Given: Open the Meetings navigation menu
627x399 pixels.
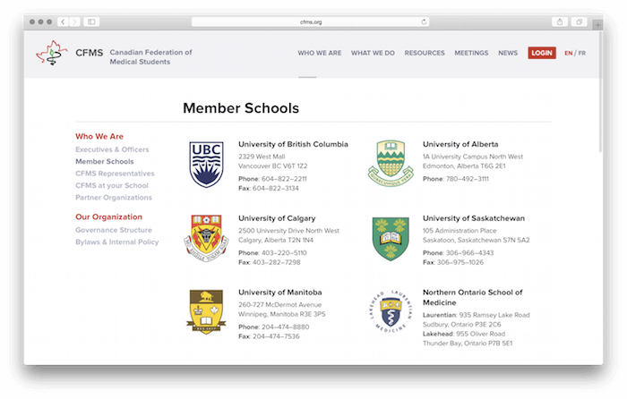Looking at the screenshot, I should pos(471,54).
